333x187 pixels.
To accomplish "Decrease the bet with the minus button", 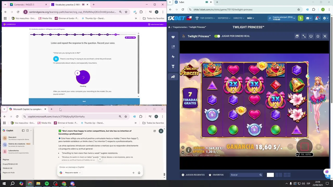I will click(290, 147).
